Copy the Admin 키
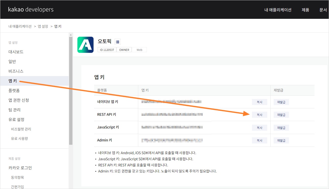329x189 pixels. (x=260, y=140)
